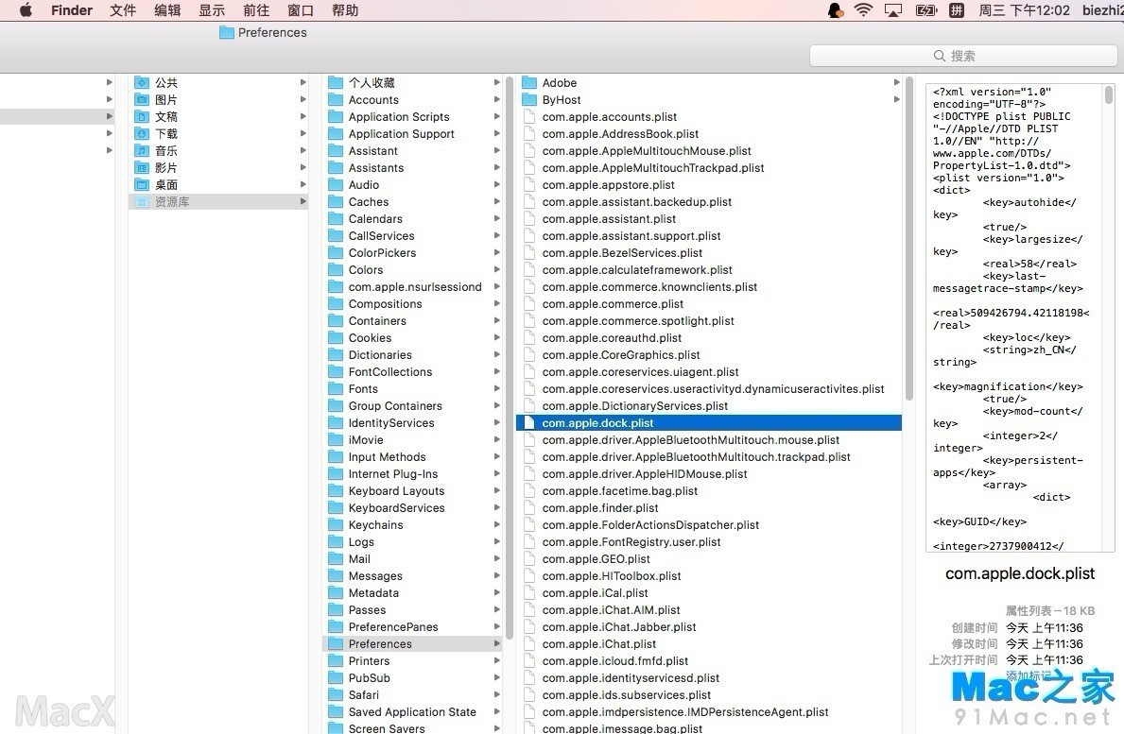Open the Wi-Fi status icon
The image size is (1124, 734).
[x=863, y=10]
